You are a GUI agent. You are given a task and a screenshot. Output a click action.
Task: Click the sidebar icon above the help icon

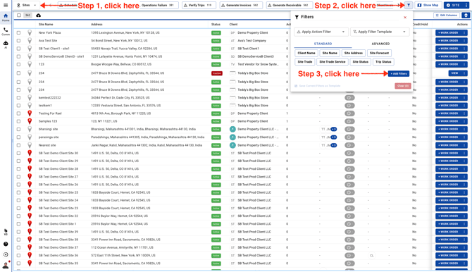(x=6, y=232)
